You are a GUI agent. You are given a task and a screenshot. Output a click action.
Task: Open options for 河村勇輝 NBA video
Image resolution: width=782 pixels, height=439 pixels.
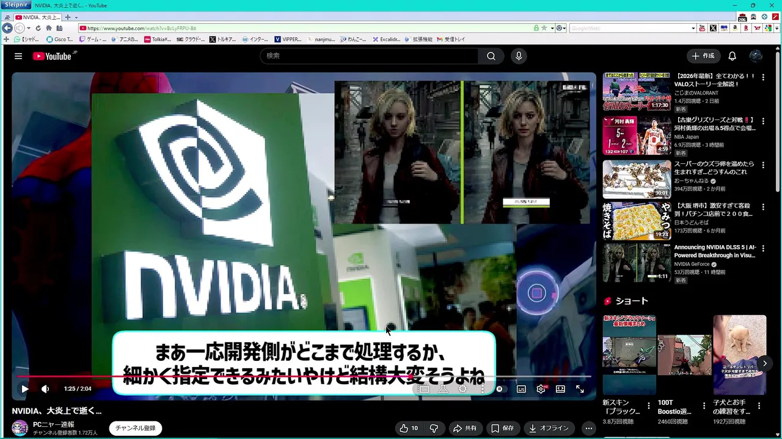coord(763,121)
